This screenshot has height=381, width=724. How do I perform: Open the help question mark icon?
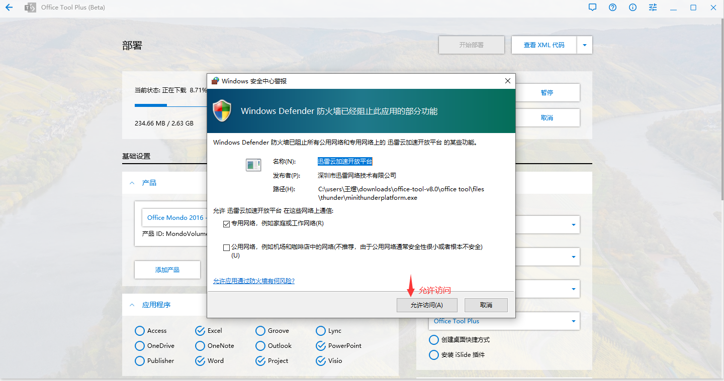[x=612, y=8]
